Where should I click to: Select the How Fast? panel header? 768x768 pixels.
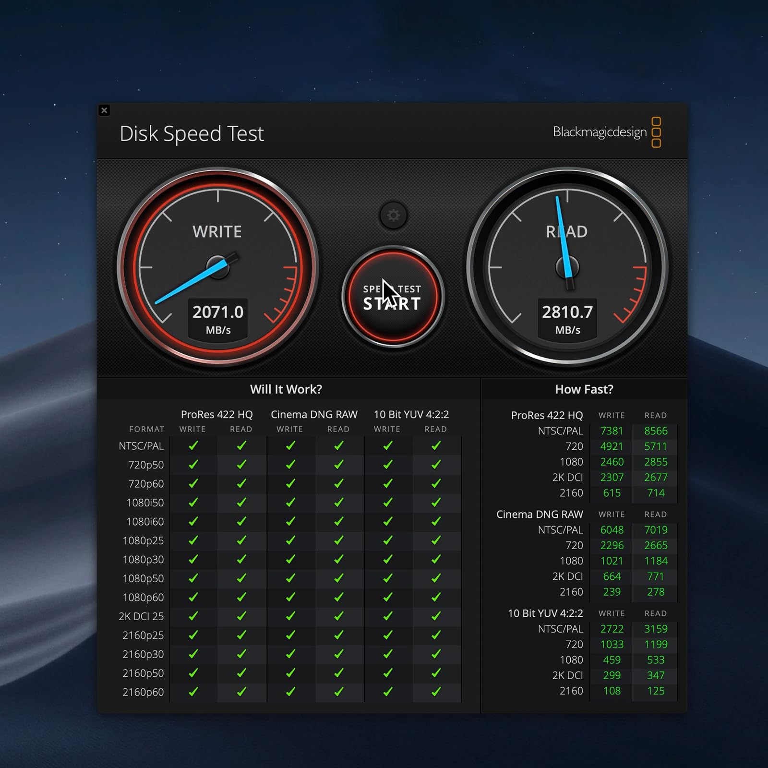tap(584, 389)
